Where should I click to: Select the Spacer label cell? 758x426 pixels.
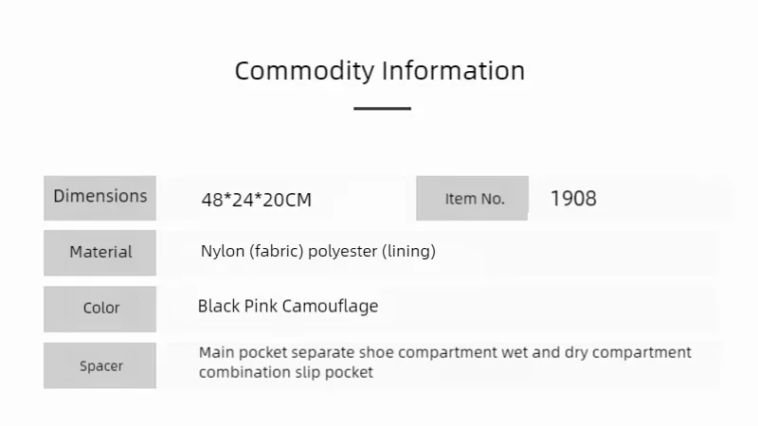(100, 365)
